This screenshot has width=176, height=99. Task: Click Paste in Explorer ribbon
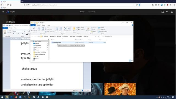[43, 29]
